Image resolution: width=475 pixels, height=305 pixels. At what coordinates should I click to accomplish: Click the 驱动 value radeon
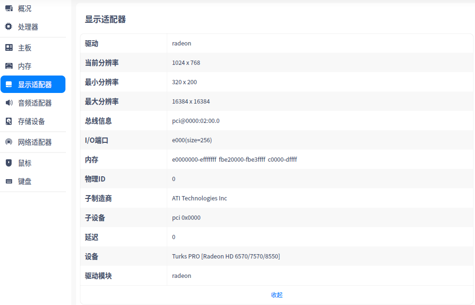[181, 43]
